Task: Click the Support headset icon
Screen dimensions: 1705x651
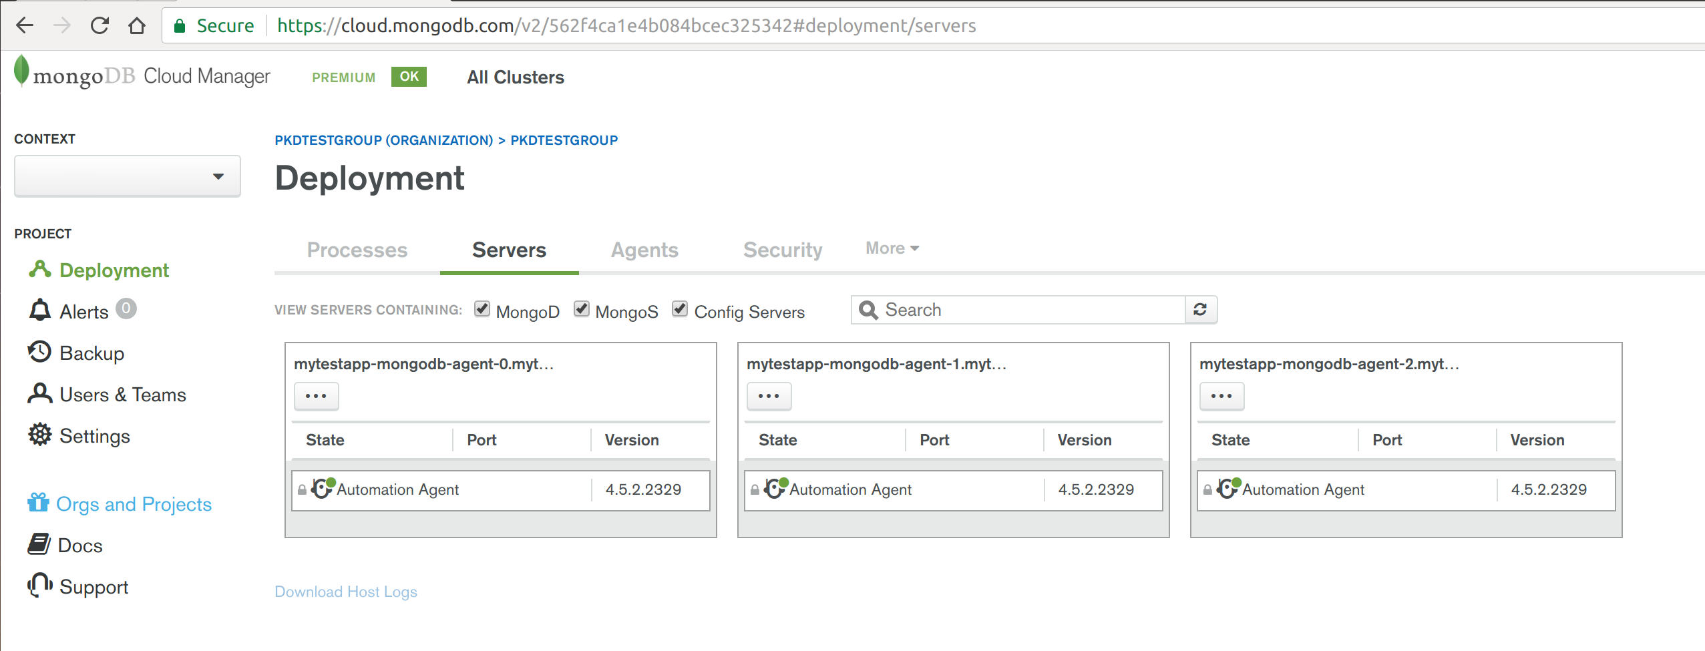Action: pos(40,586)
